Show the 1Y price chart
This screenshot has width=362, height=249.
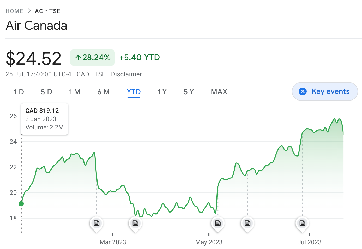(162, 92)
